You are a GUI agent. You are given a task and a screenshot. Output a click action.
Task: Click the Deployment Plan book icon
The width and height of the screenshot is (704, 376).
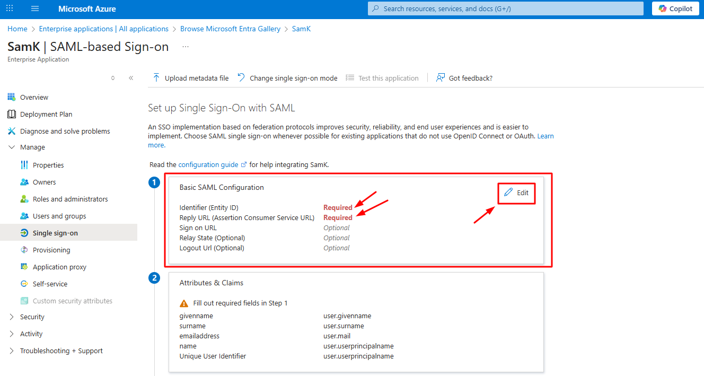[12, 114]
